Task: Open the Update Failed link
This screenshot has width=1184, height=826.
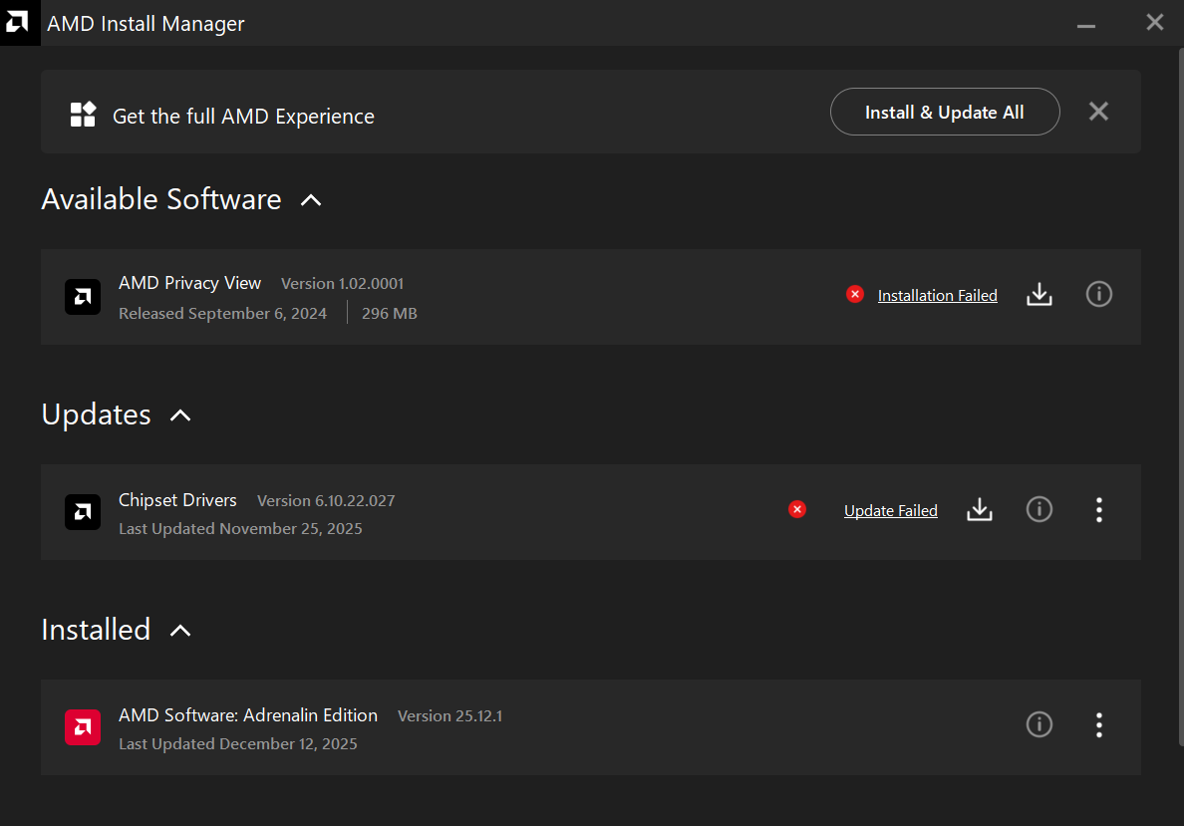Action: pyautogui.click(x=890, y=510)
